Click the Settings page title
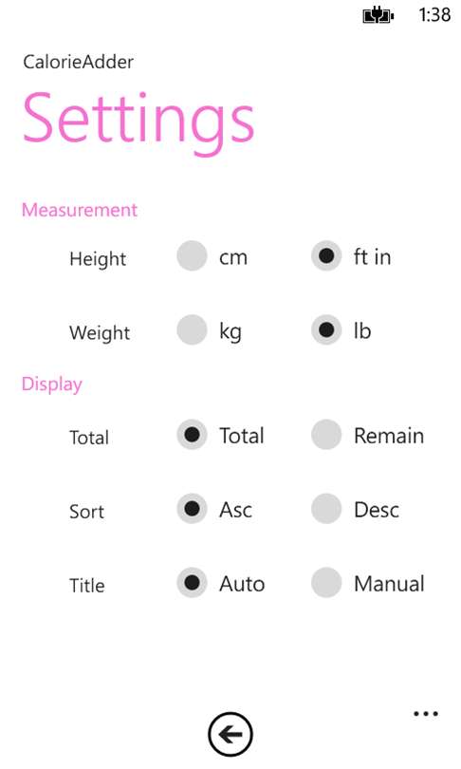461x769 pixels. coord(138,122)
